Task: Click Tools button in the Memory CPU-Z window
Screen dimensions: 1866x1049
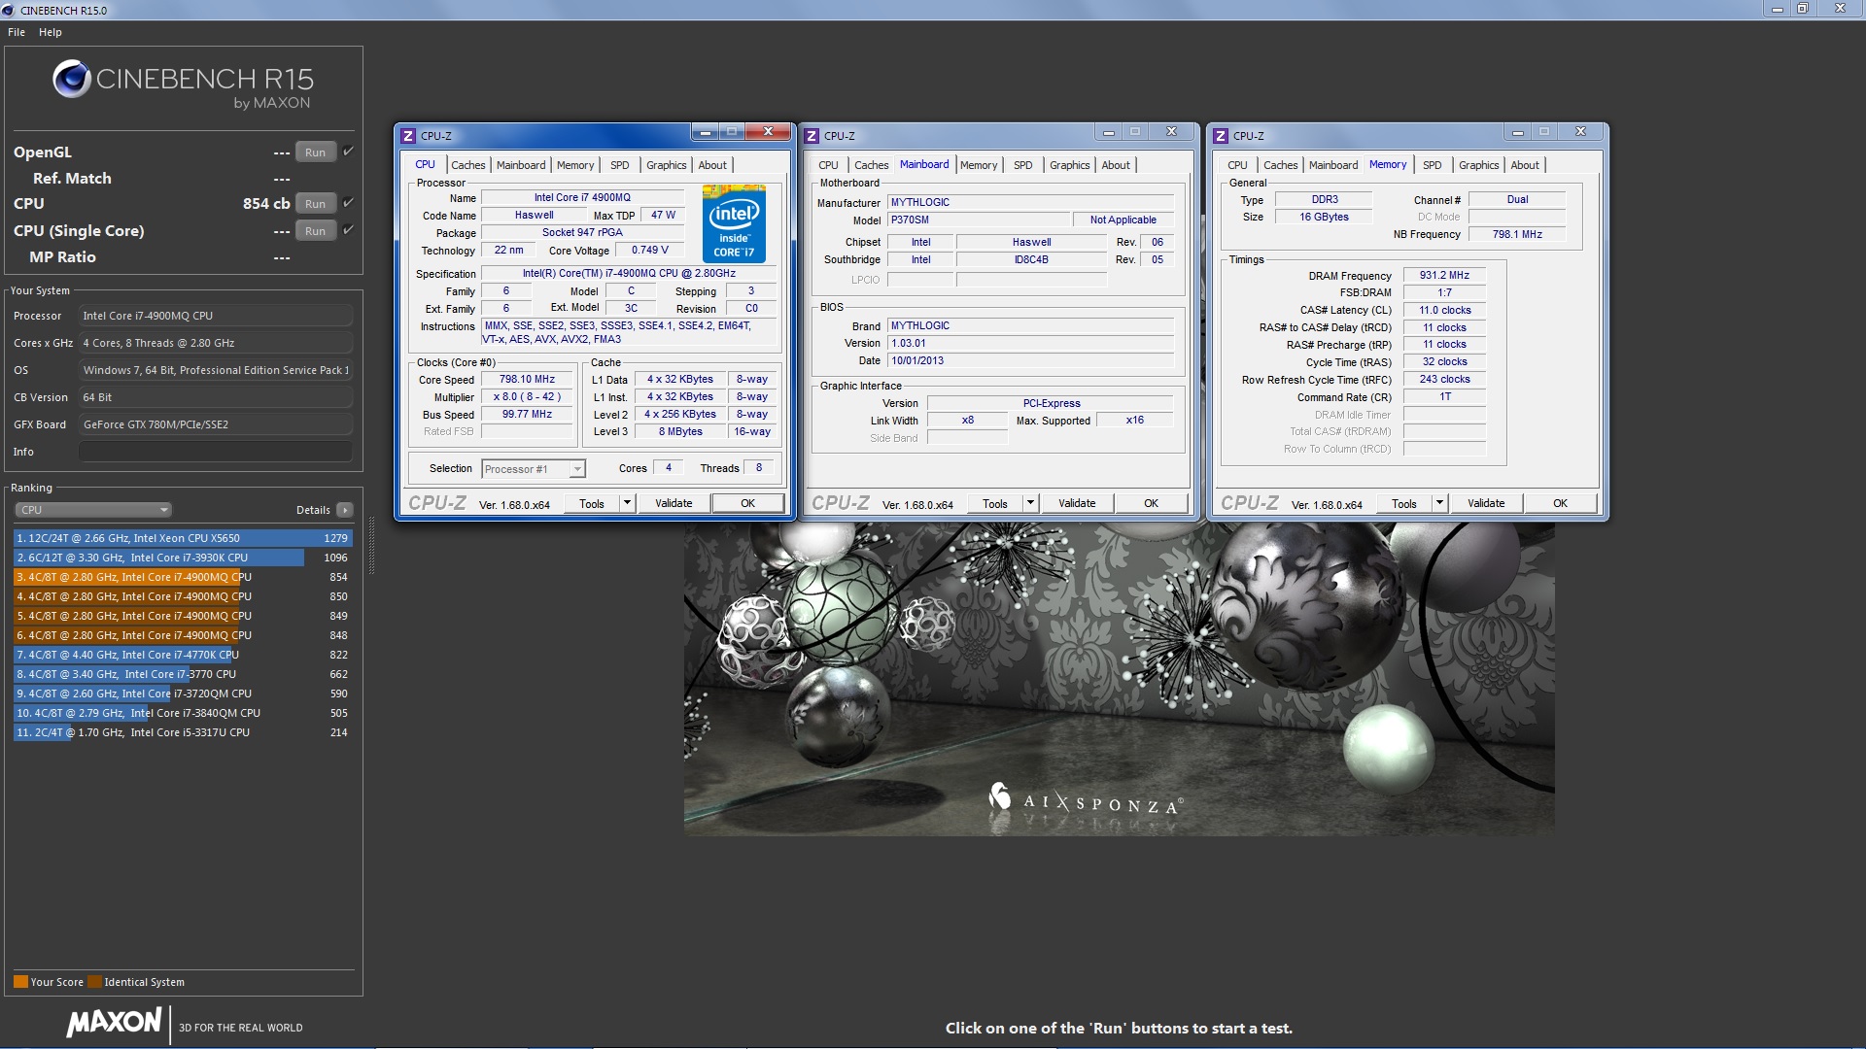Action: pos(1404,503)
